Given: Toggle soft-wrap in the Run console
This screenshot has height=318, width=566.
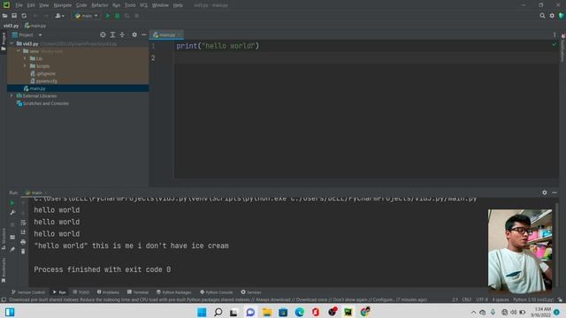Looking at the screenshot, I should coord(23,223).
